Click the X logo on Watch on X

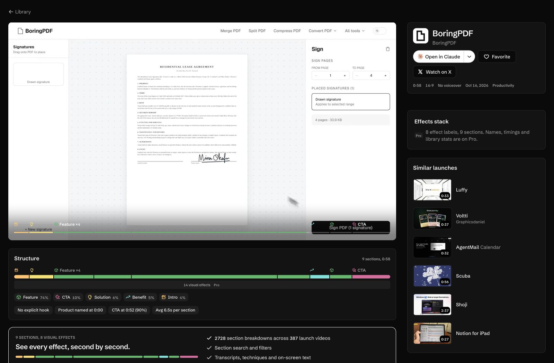tap(420, 72)
